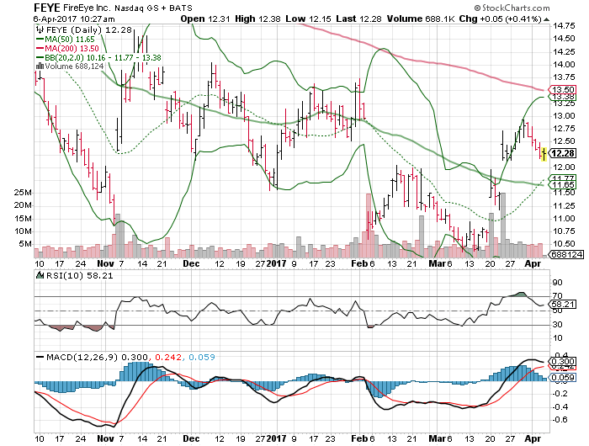Viewport: 589px width, 446px height.
Task: Click the 2017 label on price panel axis
Action: click(276, 263)
